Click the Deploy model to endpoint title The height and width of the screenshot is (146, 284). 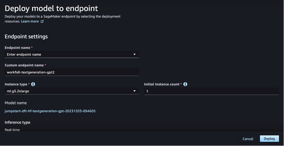click(51, 8)
